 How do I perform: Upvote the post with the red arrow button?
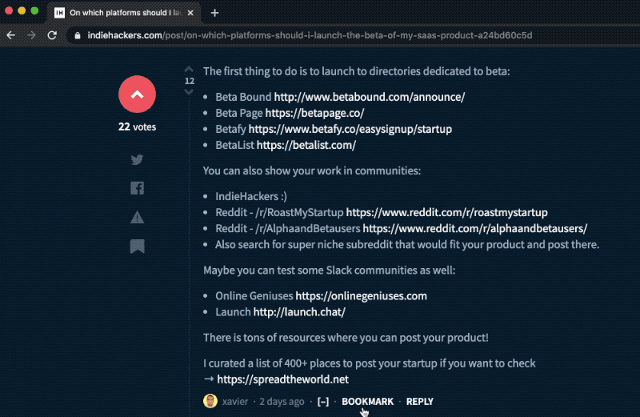(x=137, y=94)
